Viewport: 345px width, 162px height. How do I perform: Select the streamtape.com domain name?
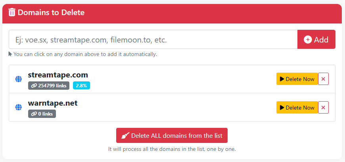[58, 75]
